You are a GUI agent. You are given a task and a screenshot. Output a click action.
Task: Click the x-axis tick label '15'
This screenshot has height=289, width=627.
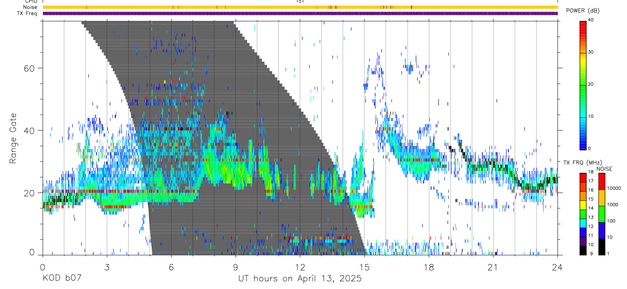click(x=364, y=267)
